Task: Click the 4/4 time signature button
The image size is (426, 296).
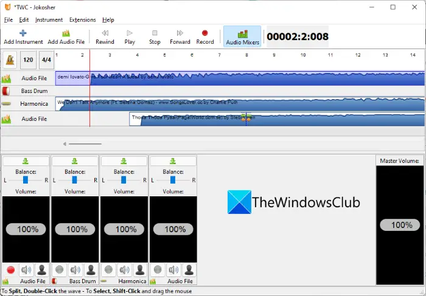Action: click(46, 60)
